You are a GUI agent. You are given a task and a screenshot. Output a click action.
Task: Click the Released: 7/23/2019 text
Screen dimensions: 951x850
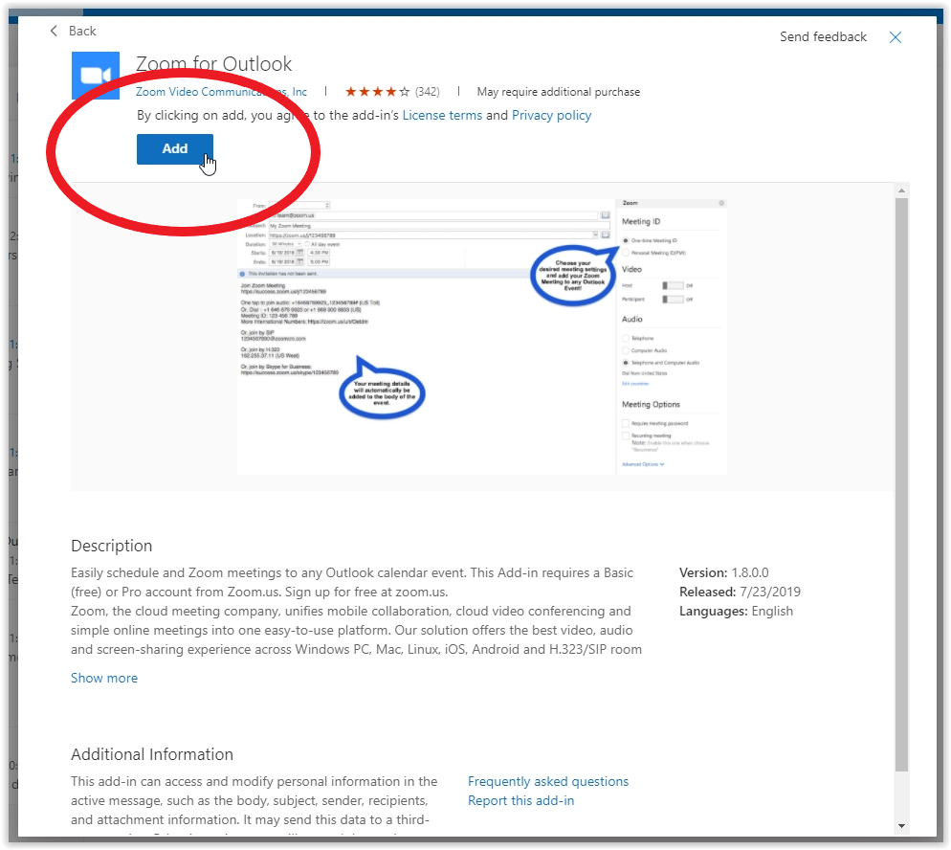(740, 593)
